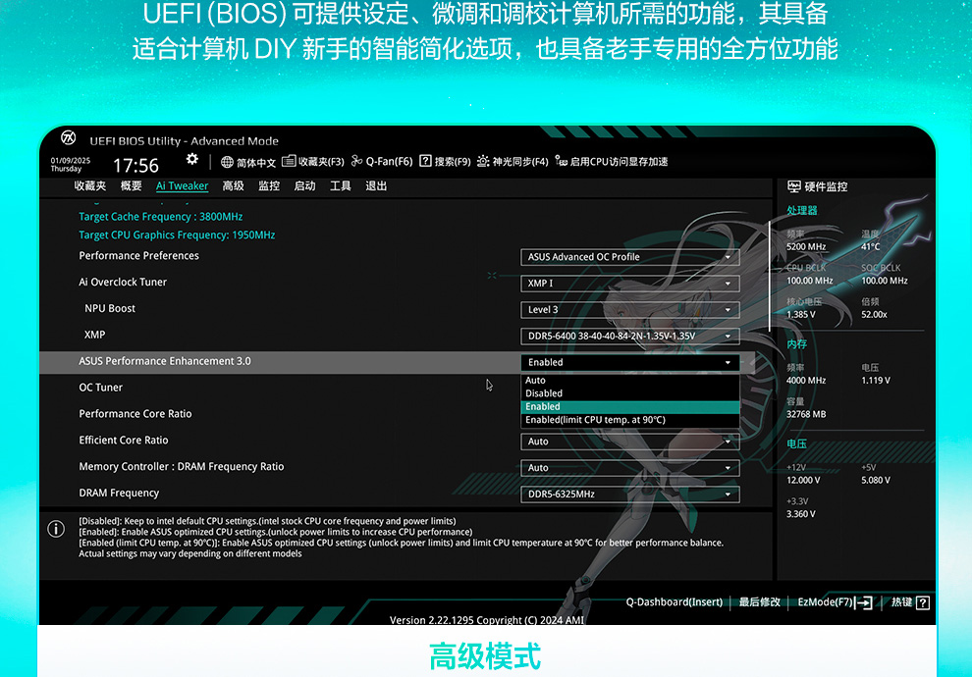Click the 01/09/2025 Thursday date

pos(70,165)
